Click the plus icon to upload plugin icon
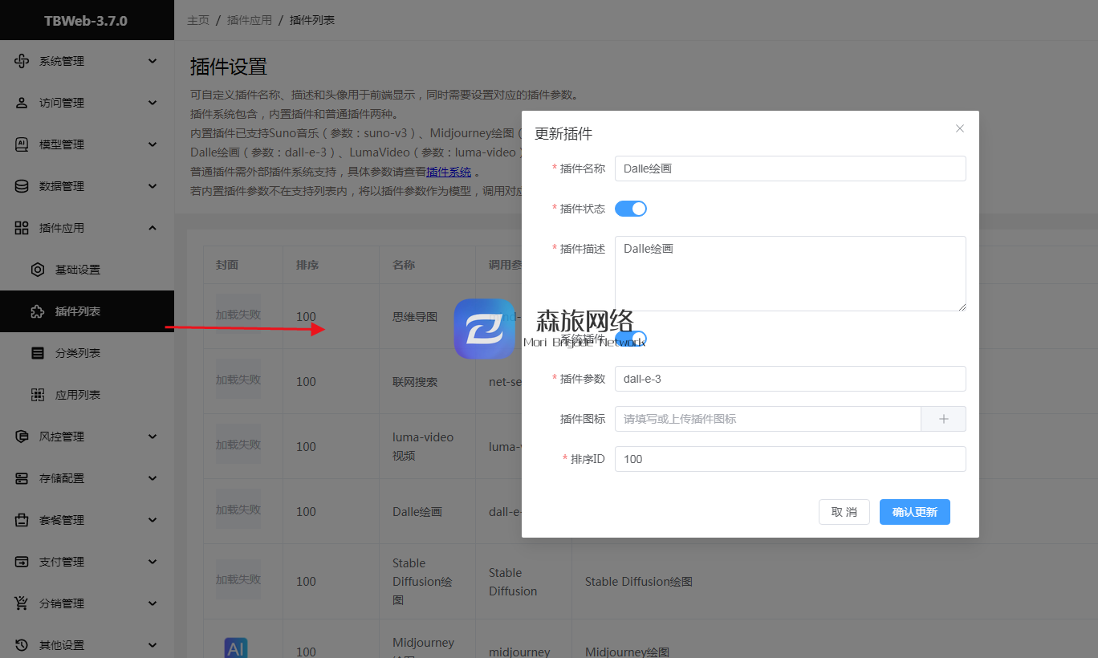1098x658 pixels. [x=944, y=419]
